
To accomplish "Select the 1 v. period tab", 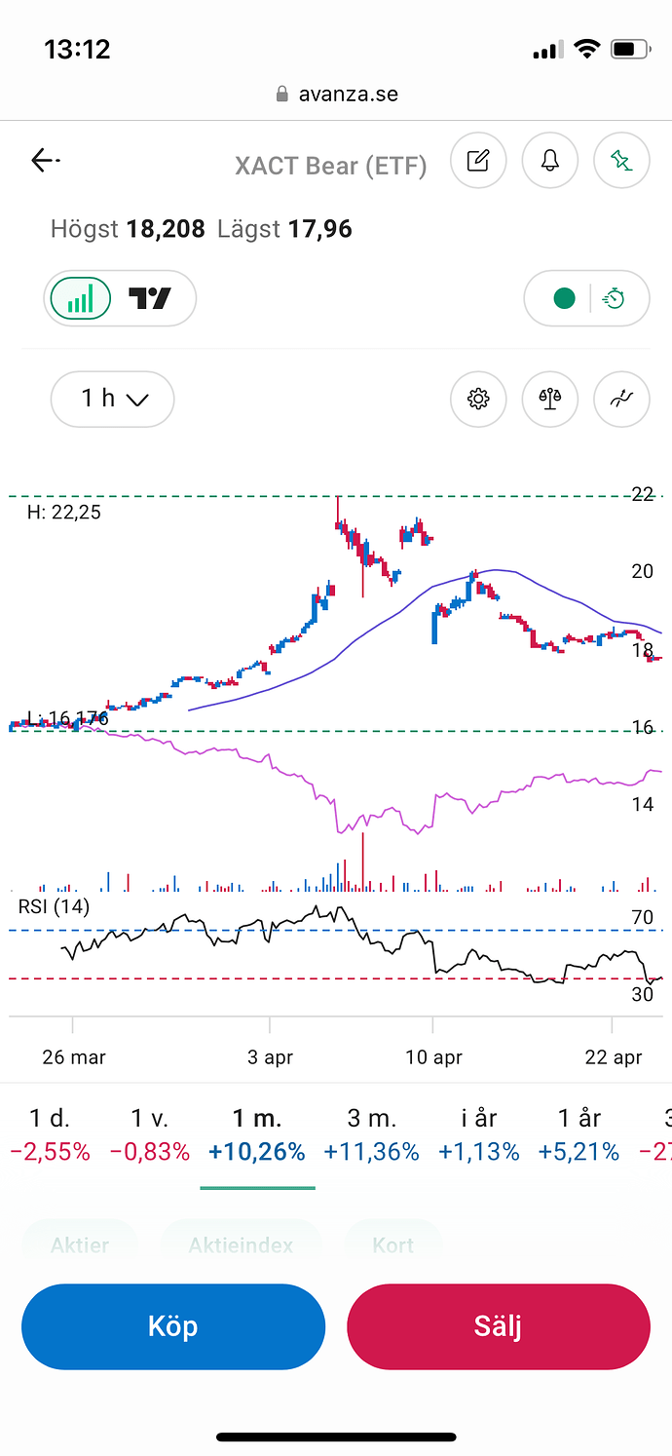I will [x=150, y=1134].
